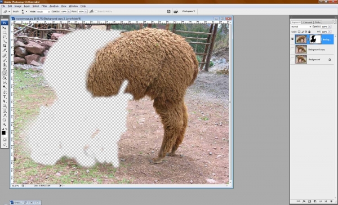This screenshot has height=205, width=338.
Task: Hide the Background copy 2 layer
Action: click(292, 39)
